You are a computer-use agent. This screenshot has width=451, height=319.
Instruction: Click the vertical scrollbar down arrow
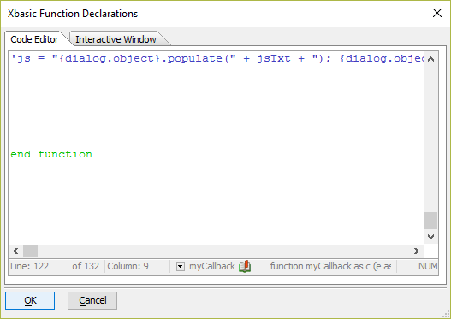pos(430,237)
